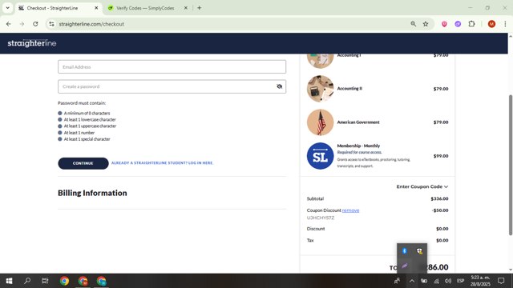This screenshot has width=513, height=288.
Task: Open the red shield extension icon
Action: (444, 24)
